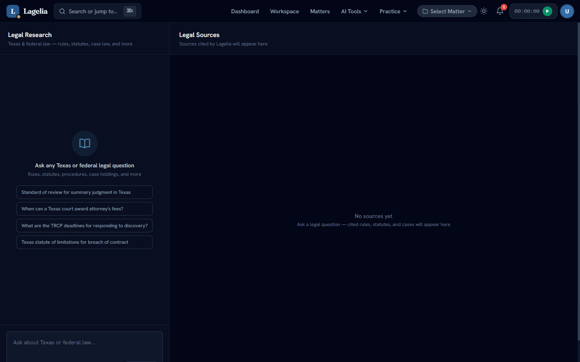This screenshot has height=362, width=580.
Task: Click the search magnifier icon
Action: 62,11
